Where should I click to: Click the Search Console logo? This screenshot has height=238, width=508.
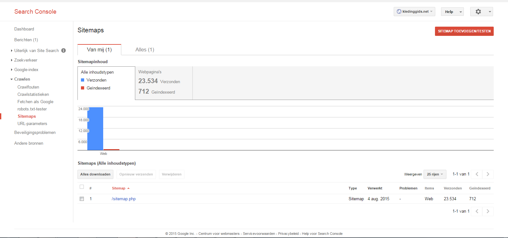point(35,11)
